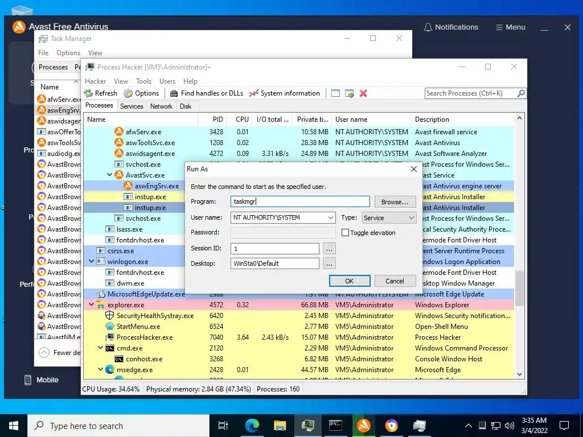Viewport: 583px width, 437px height.
Task: Open the Tools menu in Process Hacker
Action: tap(143, 81)
